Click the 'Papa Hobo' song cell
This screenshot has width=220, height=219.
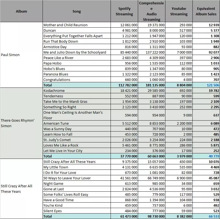(x=77, y=63)
